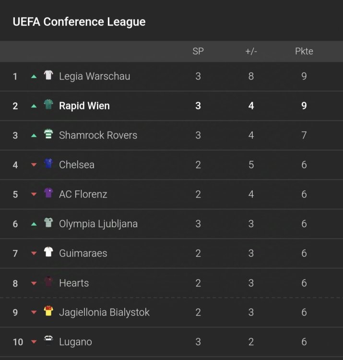The image size is (343, 360).
Task: Click the Shamrock Rovers striped jersey icon
Action: (x=48, y=134)
